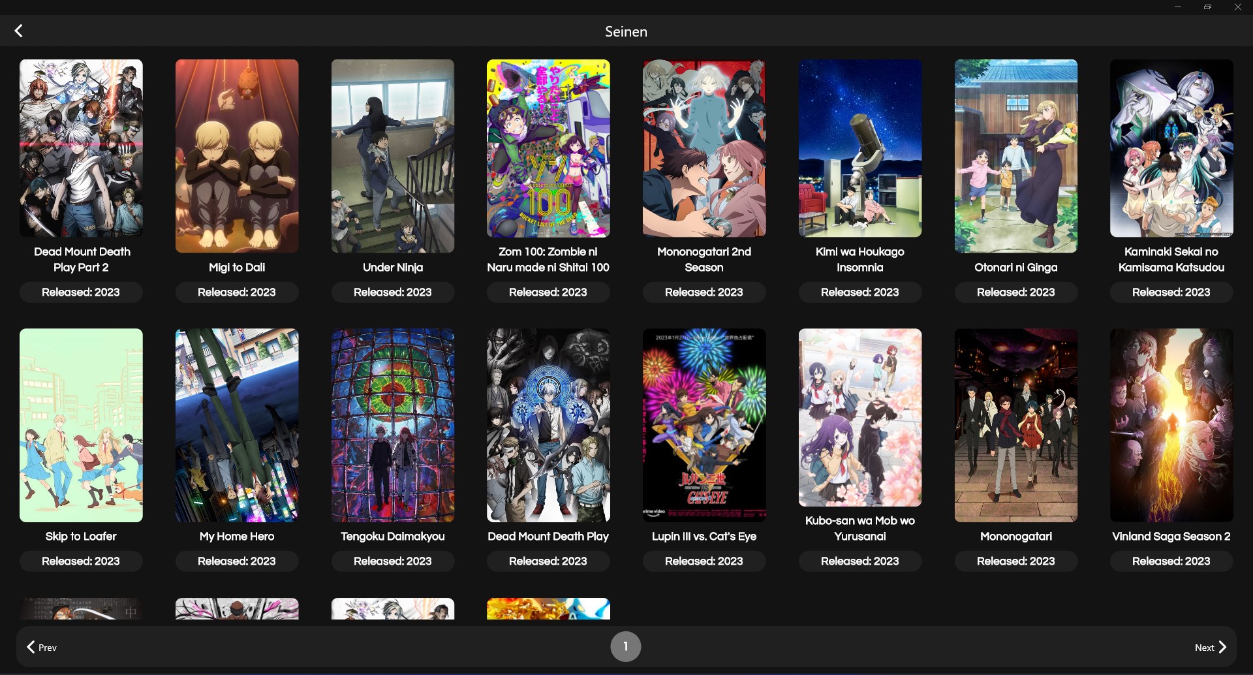
Task: Open the Kimi wa Houkago Insomnia poster
Action: point(860,148)
